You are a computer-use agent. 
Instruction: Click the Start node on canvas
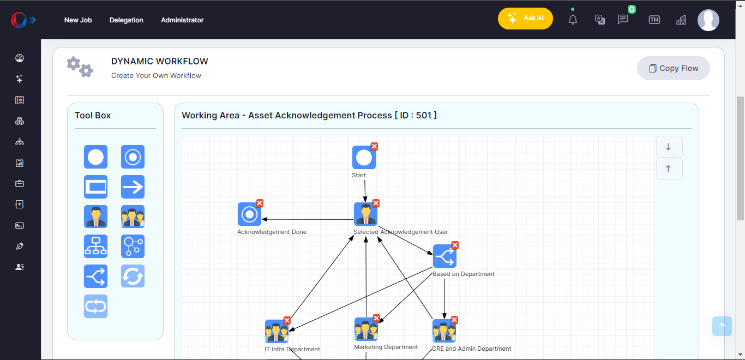(x=364, y=158)
